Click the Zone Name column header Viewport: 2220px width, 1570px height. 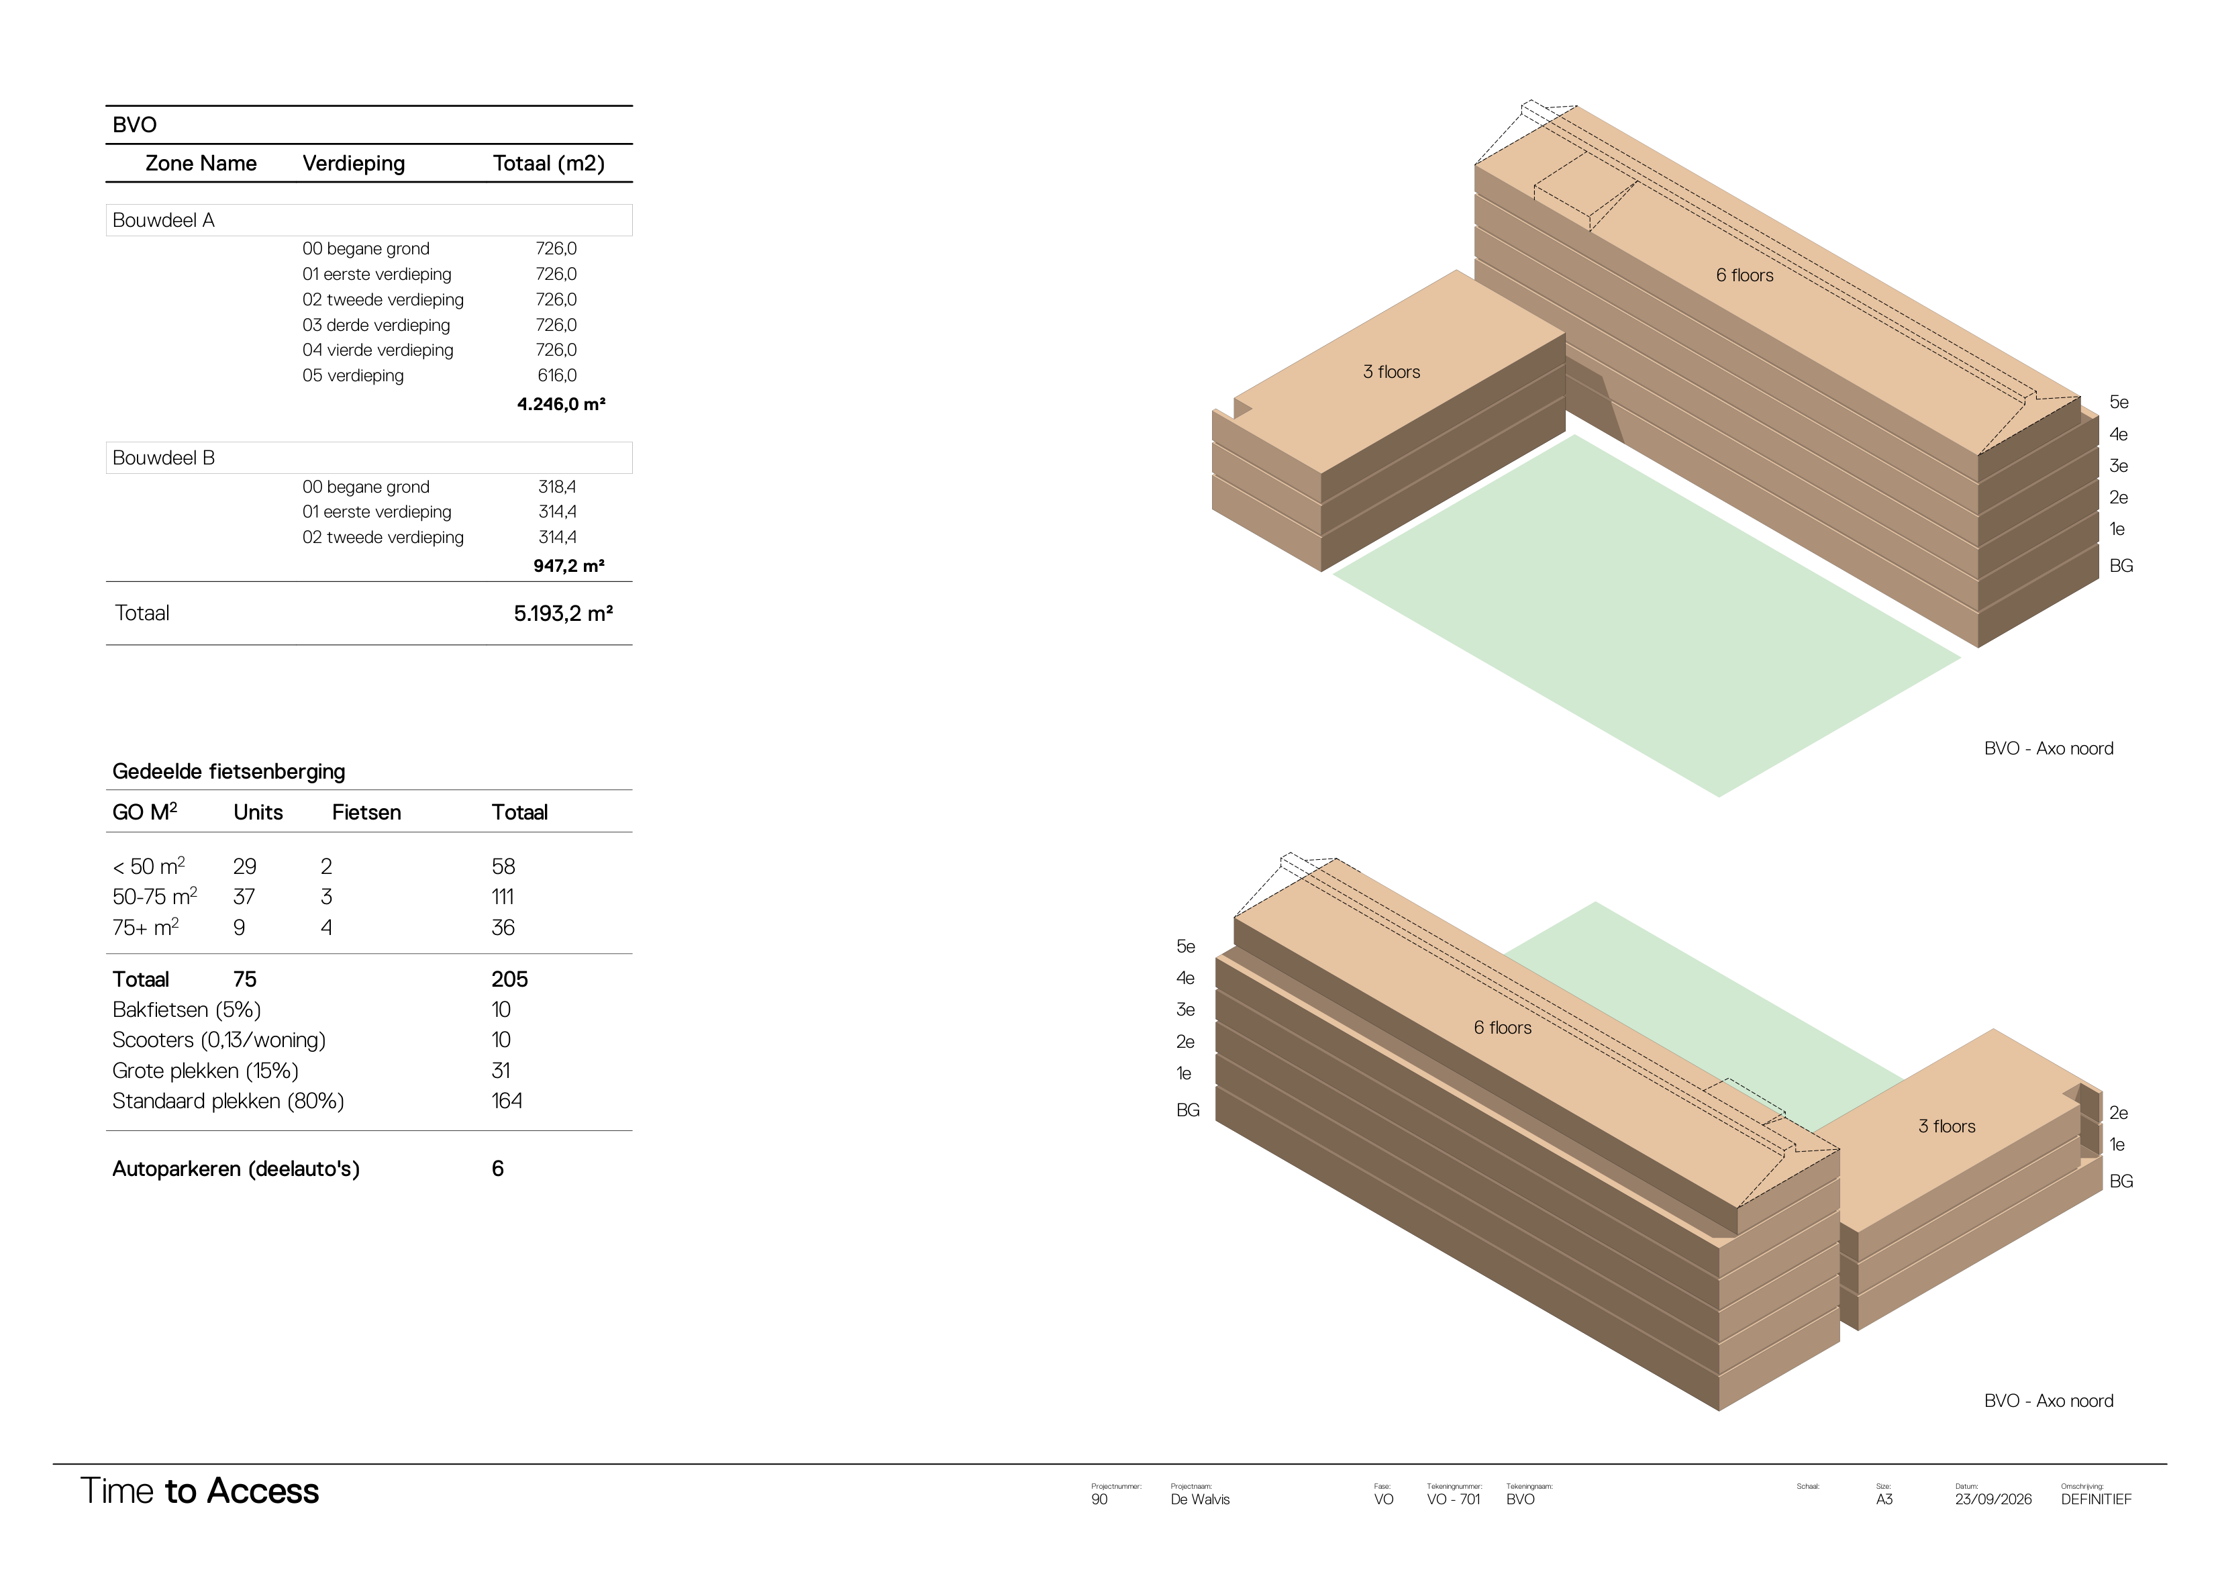click(x=201, y=164)
